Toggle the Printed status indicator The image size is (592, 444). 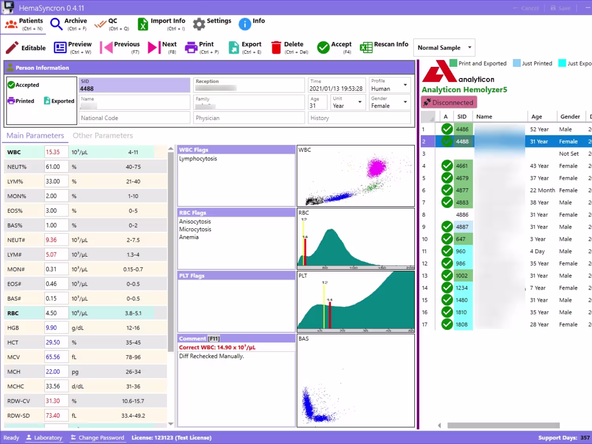coord(21,101)
